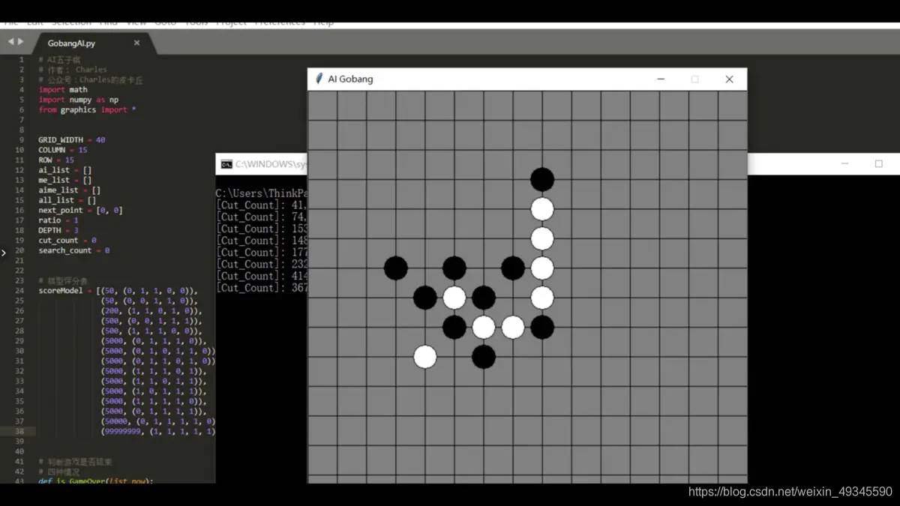Image resolution: width=900 pixels, height=506 pixels.
Task: Click line number 38 in the gutter
Action: pyautogui.click(x=19, y=431)
